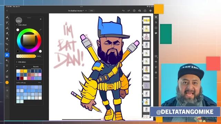Open app settings gear icon
Viewport: 221px width, 124px height.
point(151,11)
